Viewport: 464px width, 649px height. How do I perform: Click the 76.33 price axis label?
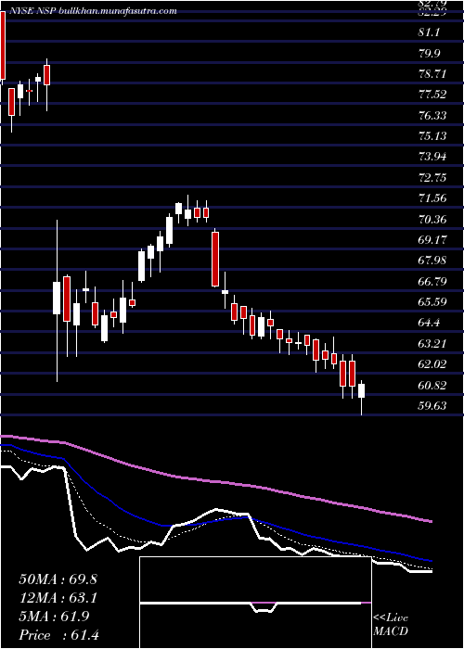(432, 115)
